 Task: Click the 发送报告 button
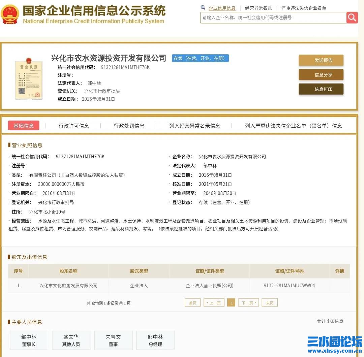321,60
